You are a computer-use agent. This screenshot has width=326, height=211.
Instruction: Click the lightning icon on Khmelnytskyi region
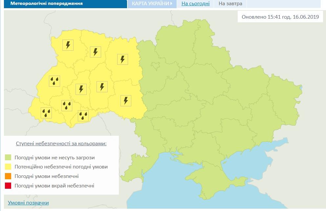[102, 87]
